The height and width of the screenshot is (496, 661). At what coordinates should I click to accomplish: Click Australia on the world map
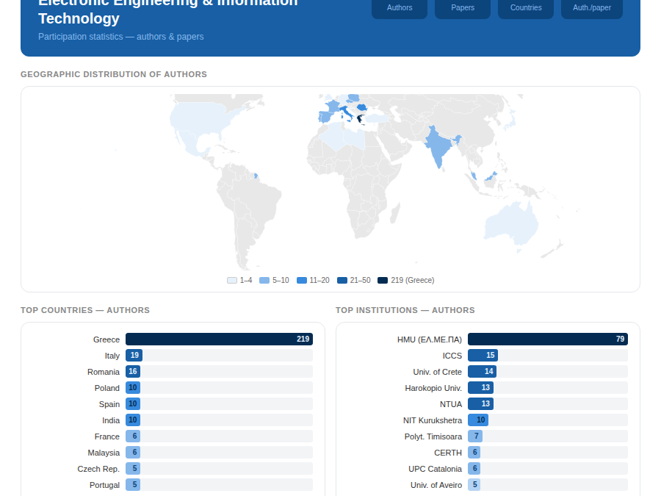coord(511,223)
